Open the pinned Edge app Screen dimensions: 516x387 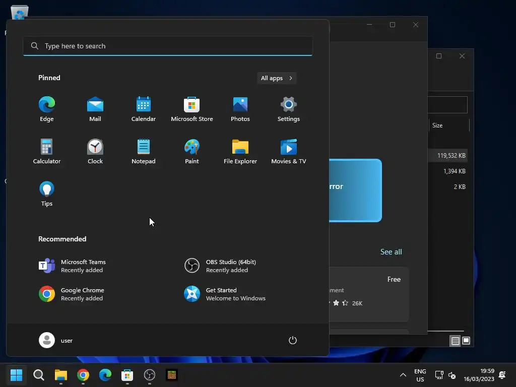click(x=47, y=109)
